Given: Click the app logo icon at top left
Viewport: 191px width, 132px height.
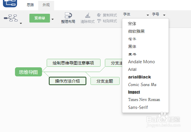Looking at the screenshot, I should (x=10, y=4).
